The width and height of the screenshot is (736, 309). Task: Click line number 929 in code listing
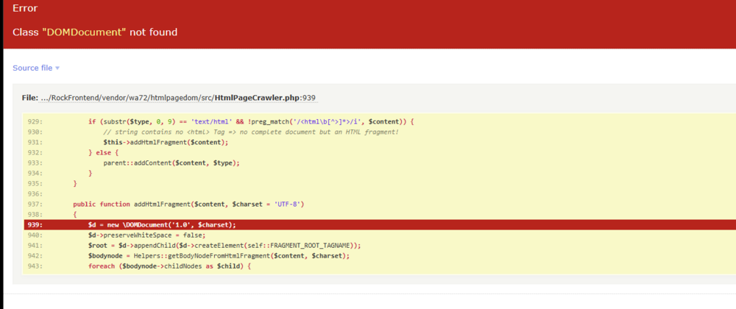(x=34, y=121)
